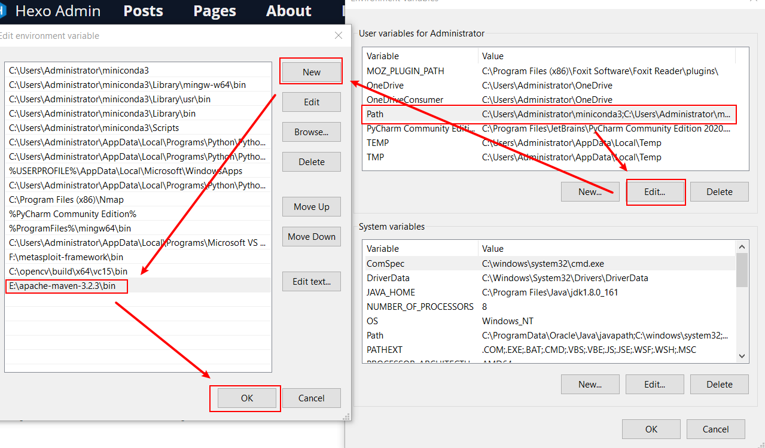The height and width of the screenshot is (448, 765).
Task: Click the Move Up button
Action: coord(311,206)
